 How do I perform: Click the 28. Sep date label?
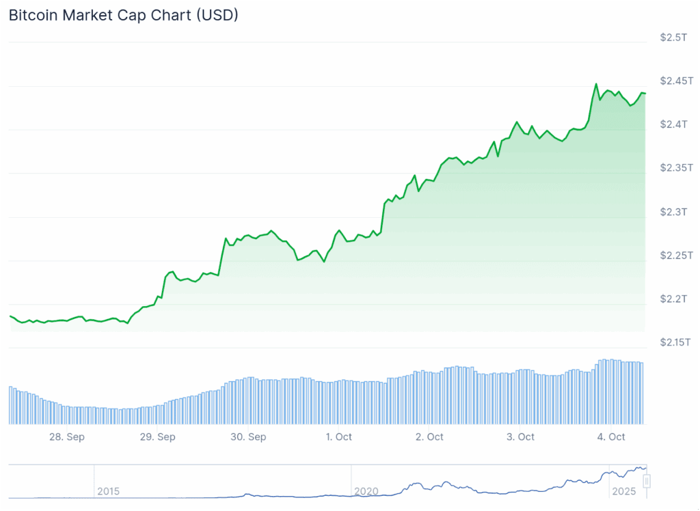(67, 437)
